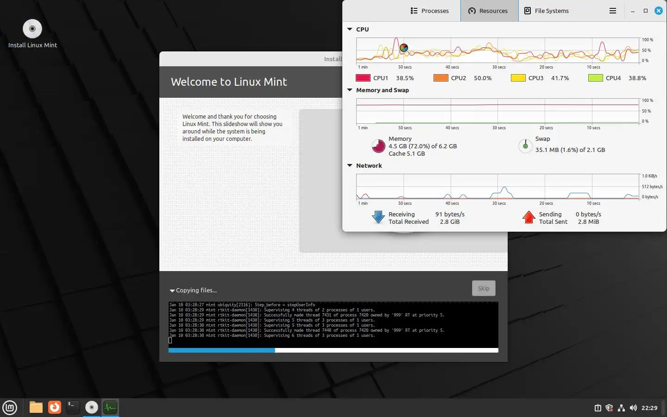Image resolution: width=667 pixels, height=417 pixels.
Task: Change the CPU1 graph color swatch
Action: (363, 78)
